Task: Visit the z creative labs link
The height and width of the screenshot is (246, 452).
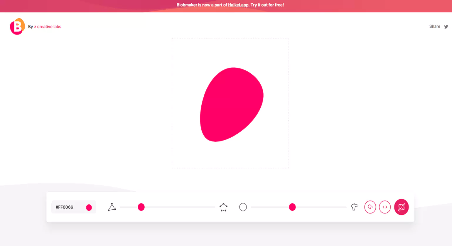Action: click(48, 27)
